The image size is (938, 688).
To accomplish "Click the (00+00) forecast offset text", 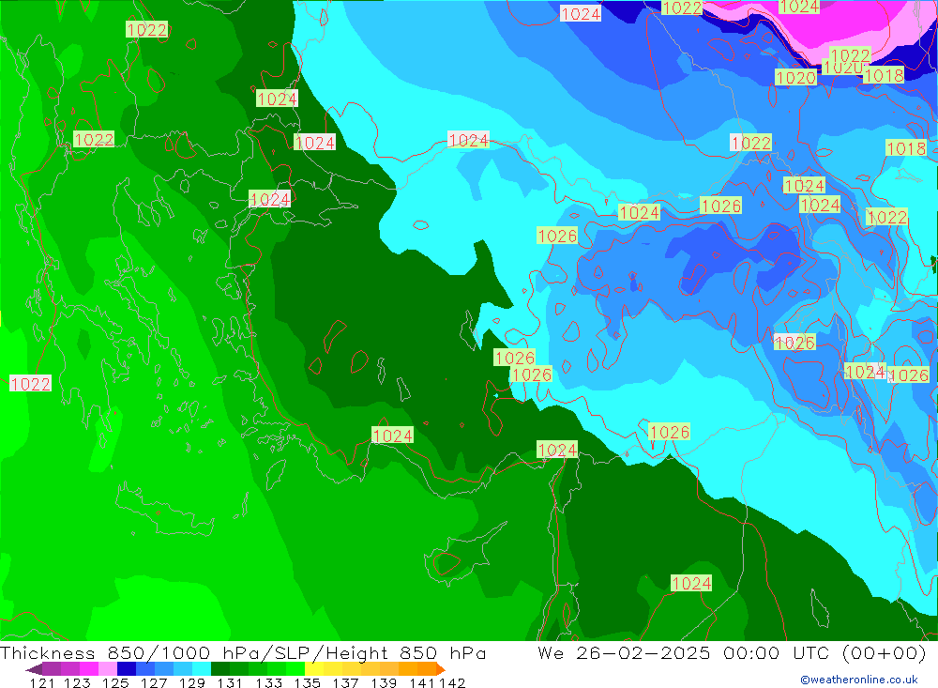I will pyautogui.click(x=885, y=652).
